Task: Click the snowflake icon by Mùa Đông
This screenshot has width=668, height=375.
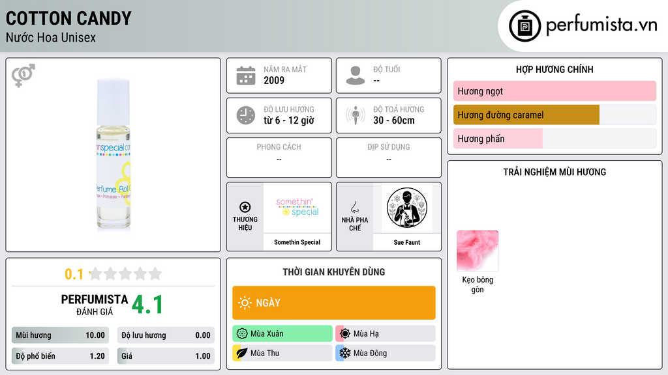Action: [x=345, y=353]
